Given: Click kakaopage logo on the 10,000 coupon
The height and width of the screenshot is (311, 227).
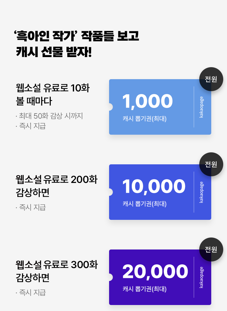Looking at the screenshot, I should point(201,192).
